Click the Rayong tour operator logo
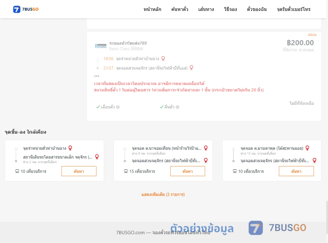This screenshot has height=243, width=328. [x=101, y=46]
